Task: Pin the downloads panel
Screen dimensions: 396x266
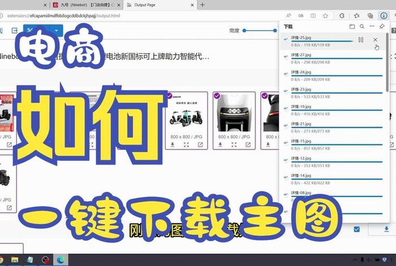Action: [382, 26]
